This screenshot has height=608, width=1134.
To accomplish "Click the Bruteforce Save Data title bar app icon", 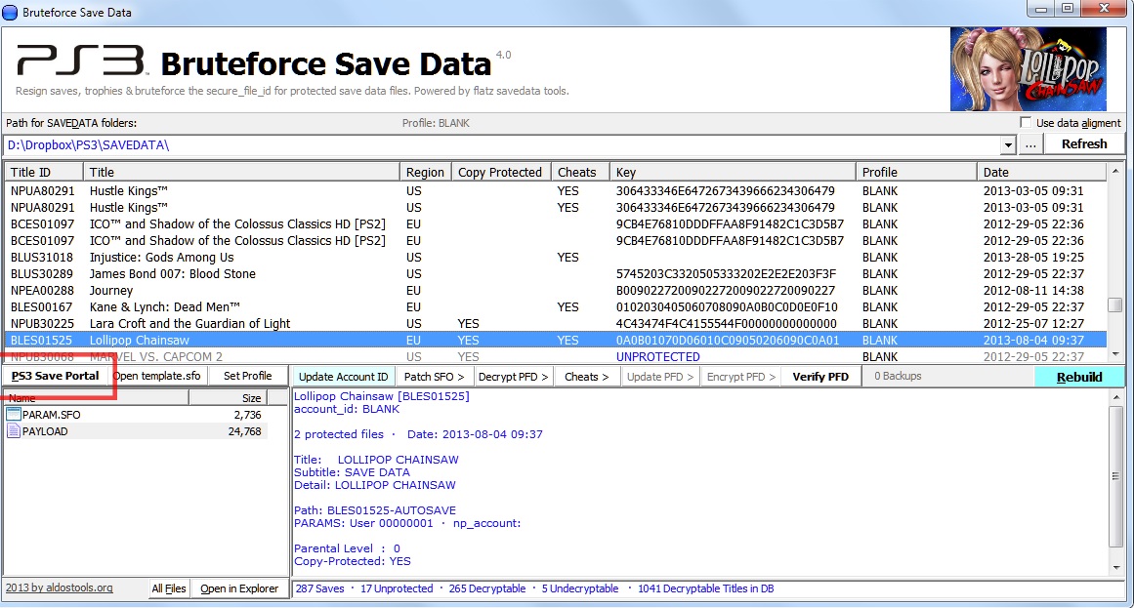I will pos(10,13).
